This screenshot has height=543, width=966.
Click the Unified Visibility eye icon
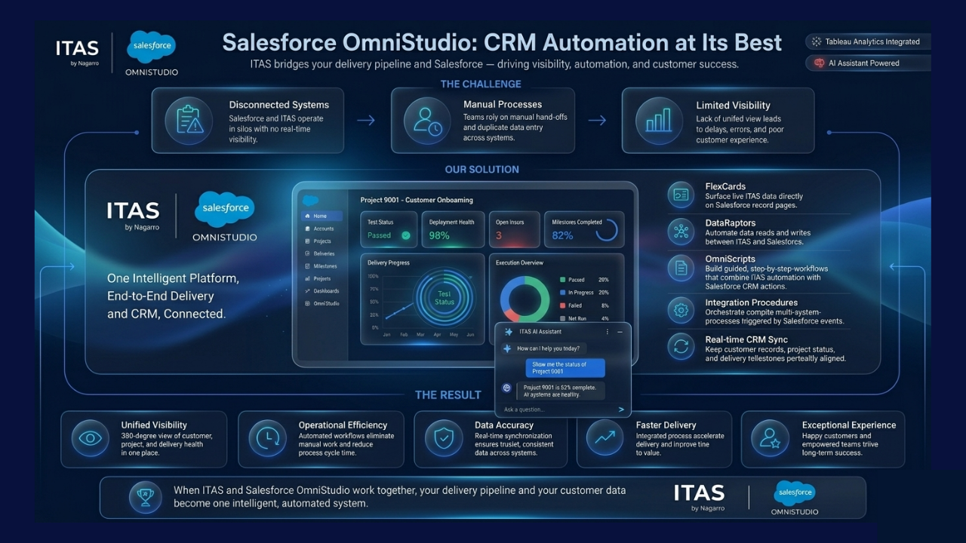click(x=91, y=439)
